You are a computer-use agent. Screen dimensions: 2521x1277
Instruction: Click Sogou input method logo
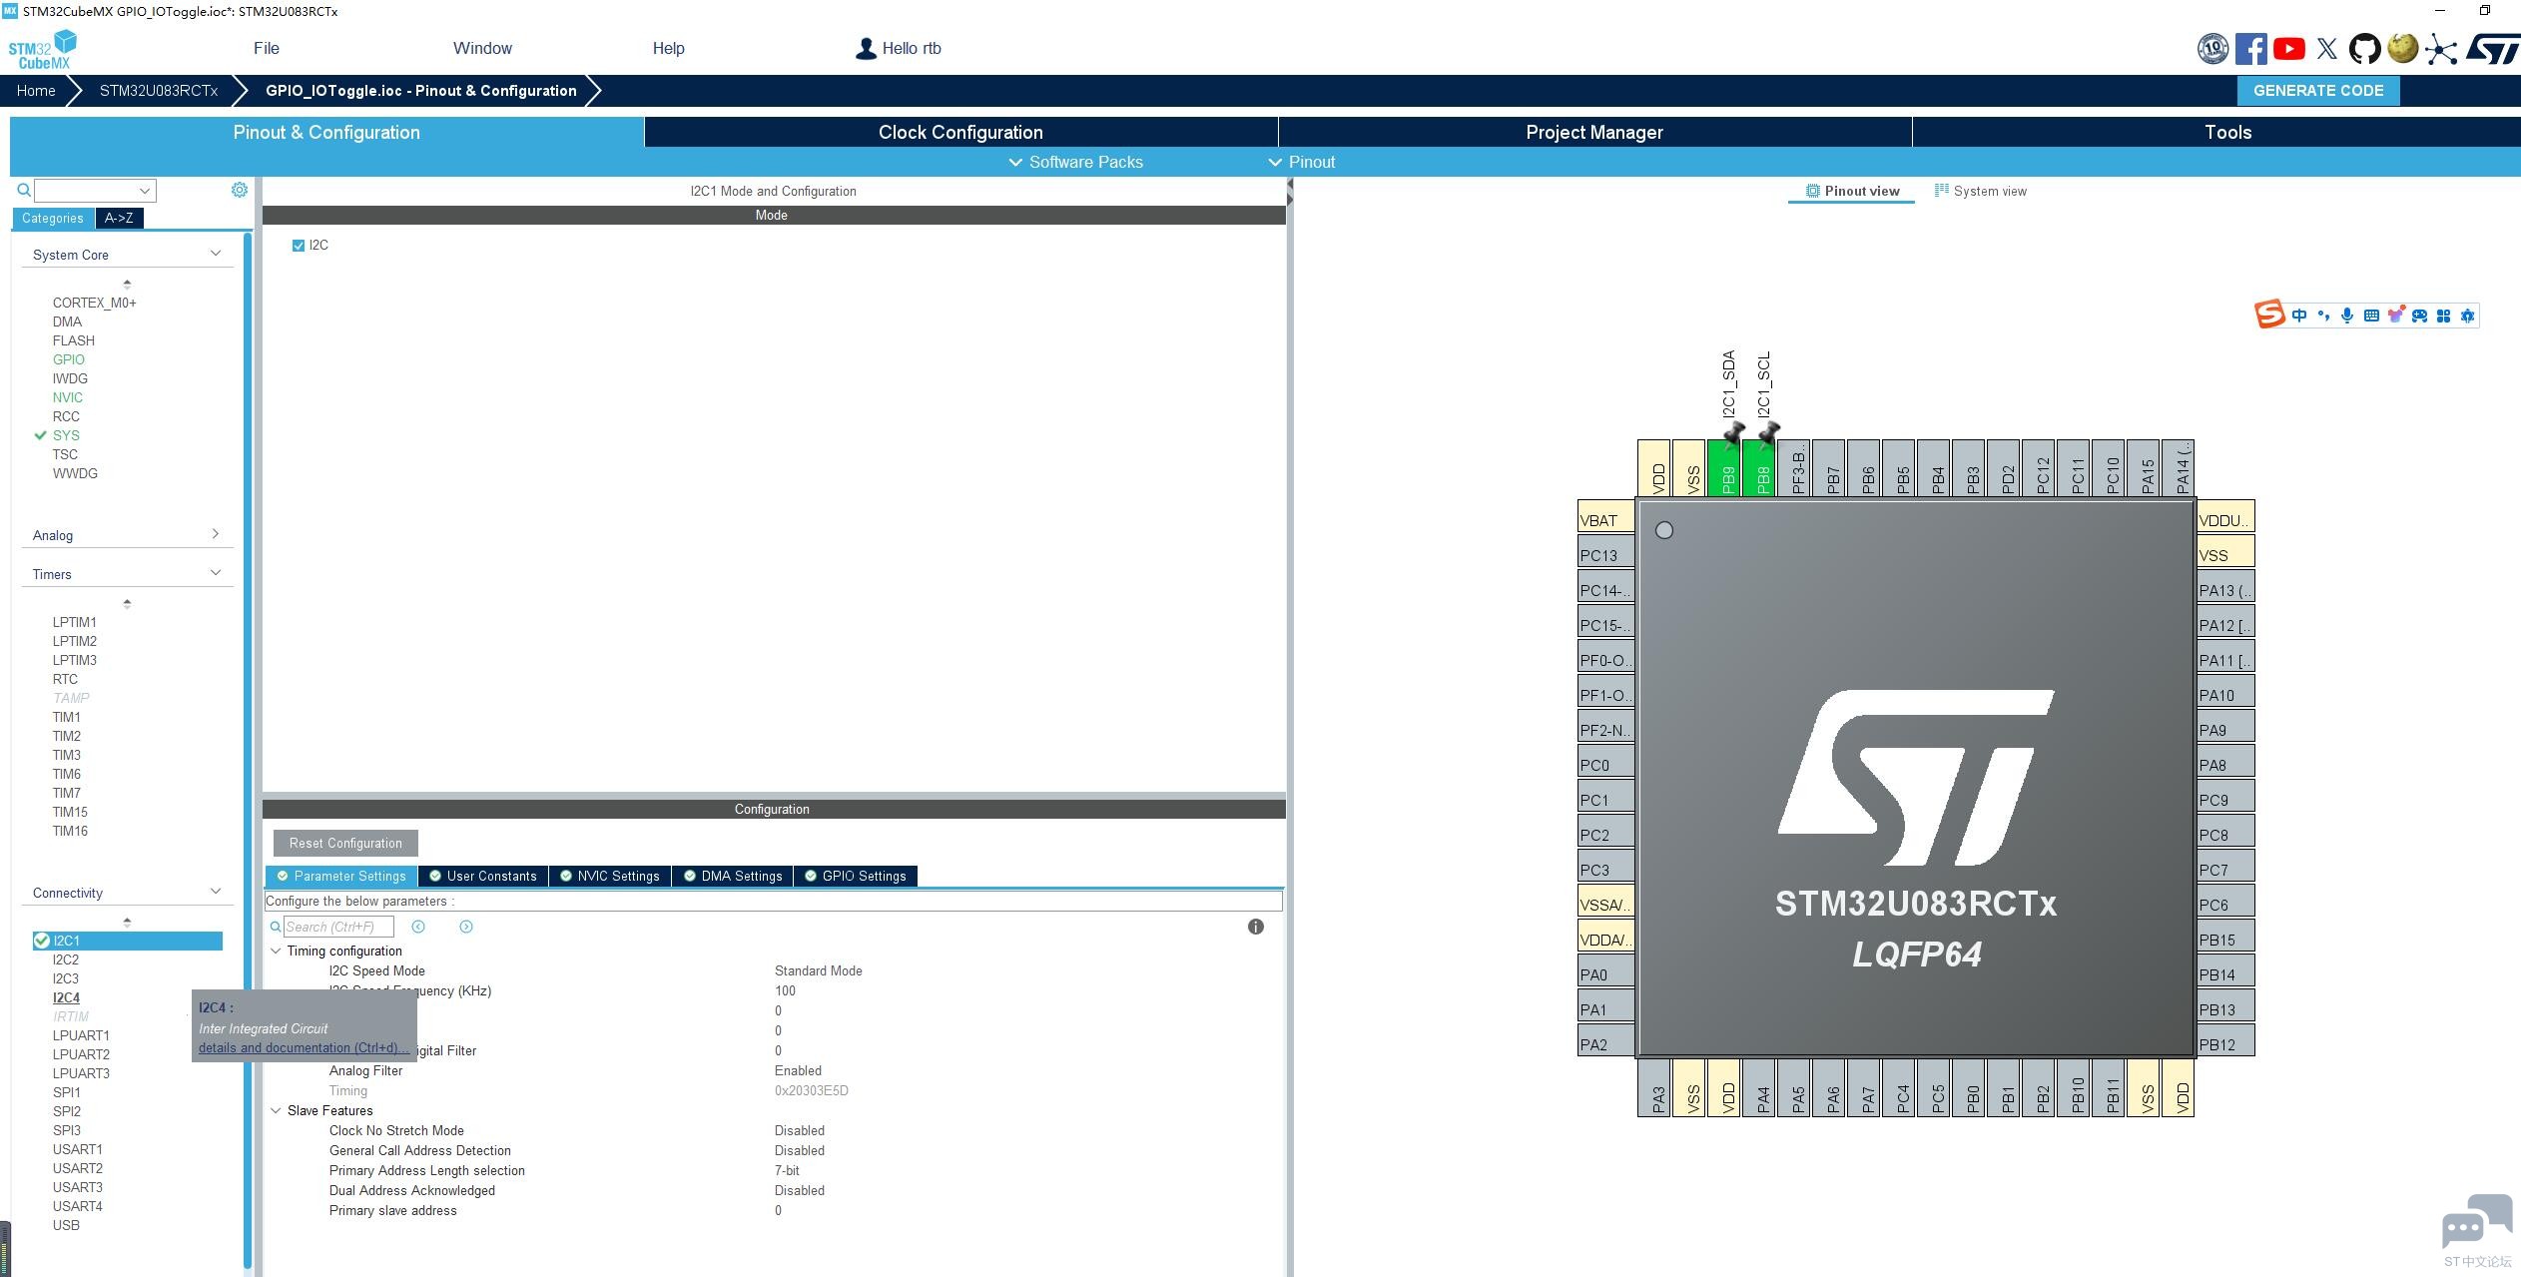pyautogui.click(x=2269, y=315)
